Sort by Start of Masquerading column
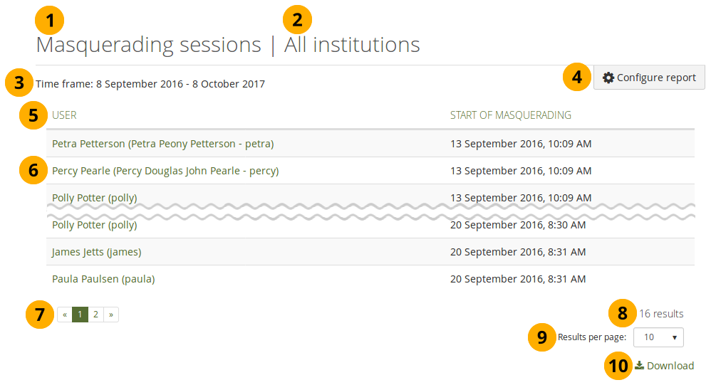This screenshot has width=711, height=385. point(510,115)
